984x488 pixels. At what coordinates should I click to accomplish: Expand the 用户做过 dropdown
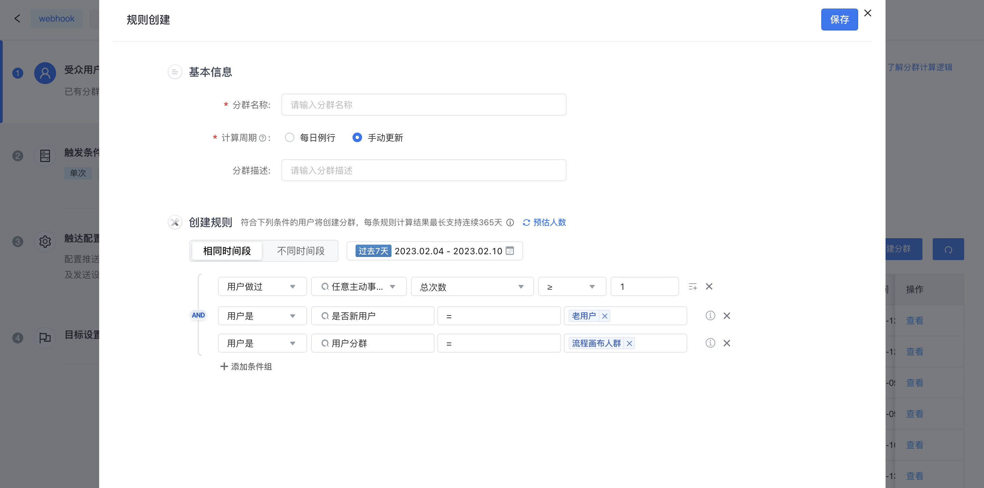coord(262,287)
